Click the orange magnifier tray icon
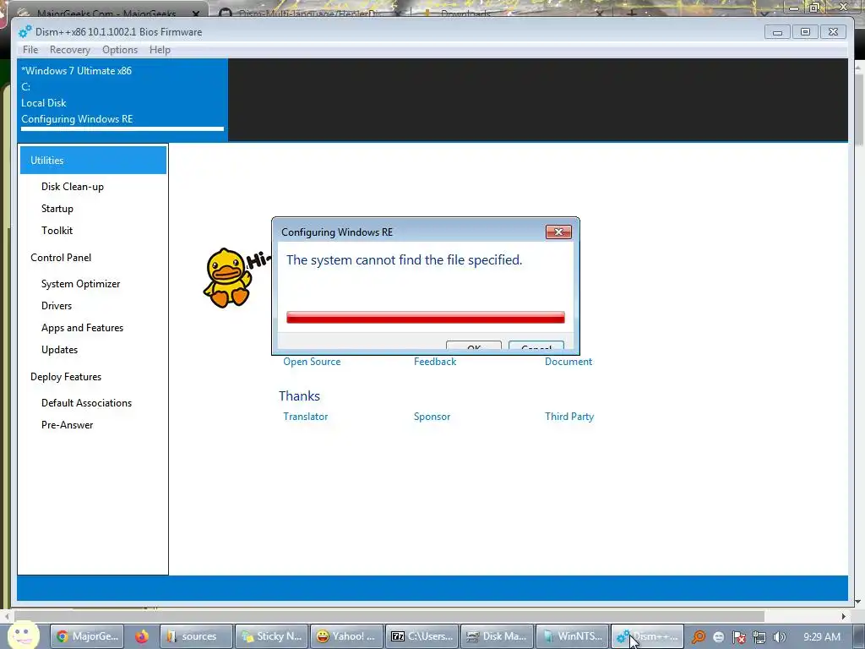Viewport: 865px width, 649px height. coord(699,637)
